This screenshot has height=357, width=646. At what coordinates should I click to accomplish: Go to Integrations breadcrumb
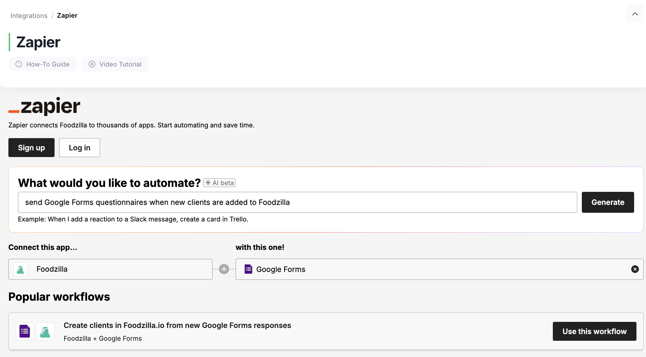pyautogui.click(x=29, y=16)
